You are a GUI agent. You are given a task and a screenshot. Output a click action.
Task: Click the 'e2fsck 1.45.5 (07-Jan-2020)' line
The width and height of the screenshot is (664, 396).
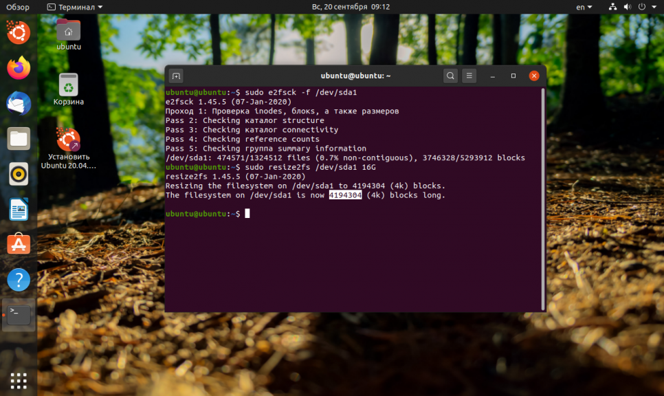pyautogui.click(x=228, y=102)
